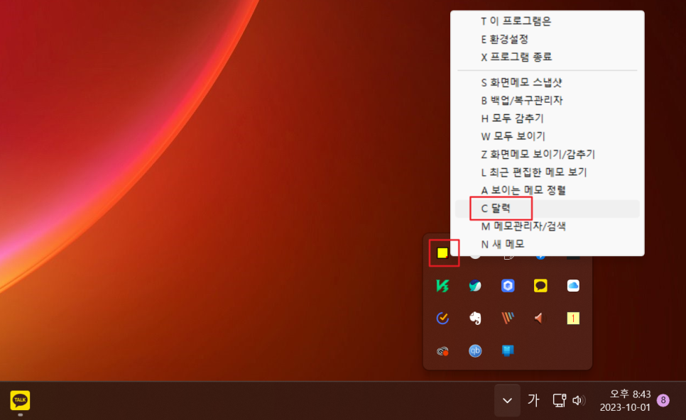Select 'L 최근 편집한 메모 보기'
Viewport: 686px width, 420px height.
coord(548,172)
